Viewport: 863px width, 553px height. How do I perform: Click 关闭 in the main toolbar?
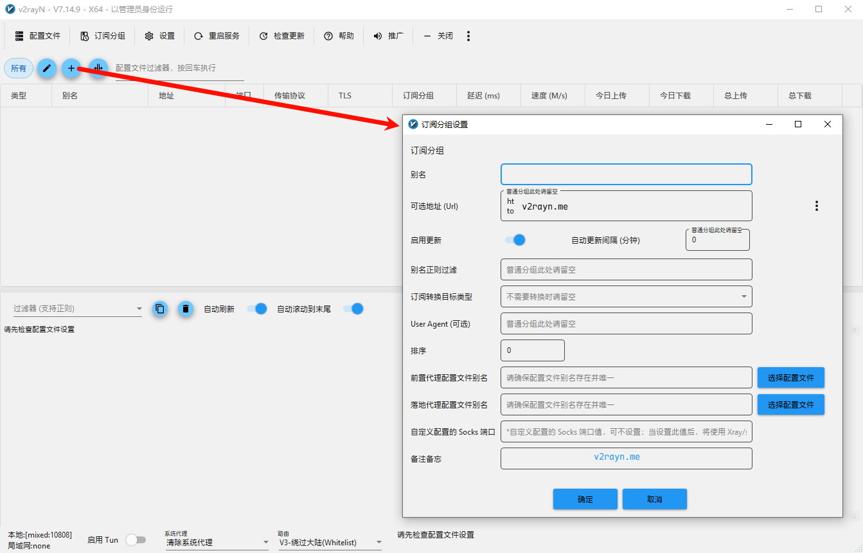coord(438,36)
